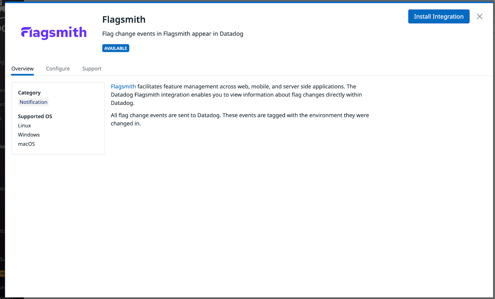Click the 'All flag change events' paragraph

click(x=240, y=119)
